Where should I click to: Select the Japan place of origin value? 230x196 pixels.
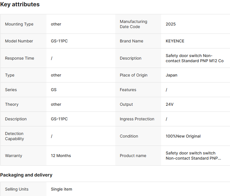pos(171,75)
